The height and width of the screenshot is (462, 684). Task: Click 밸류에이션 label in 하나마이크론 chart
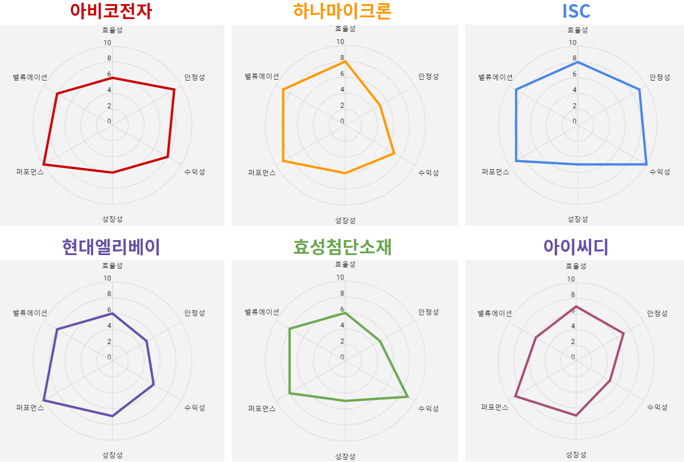tap(262, 76)
